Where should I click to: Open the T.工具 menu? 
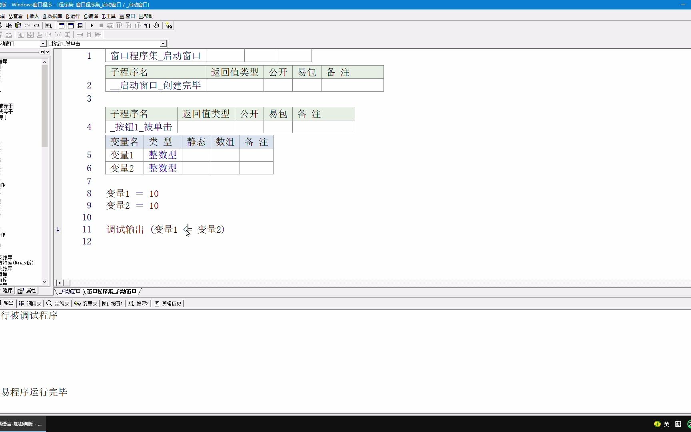coord(108,16)
